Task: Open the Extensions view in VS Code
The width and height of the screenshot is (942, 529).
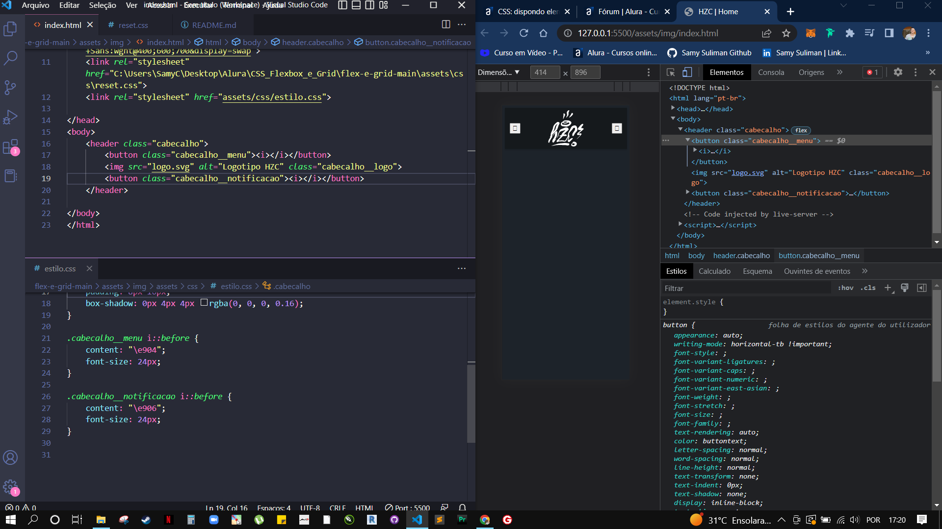Action: point(11,146)
